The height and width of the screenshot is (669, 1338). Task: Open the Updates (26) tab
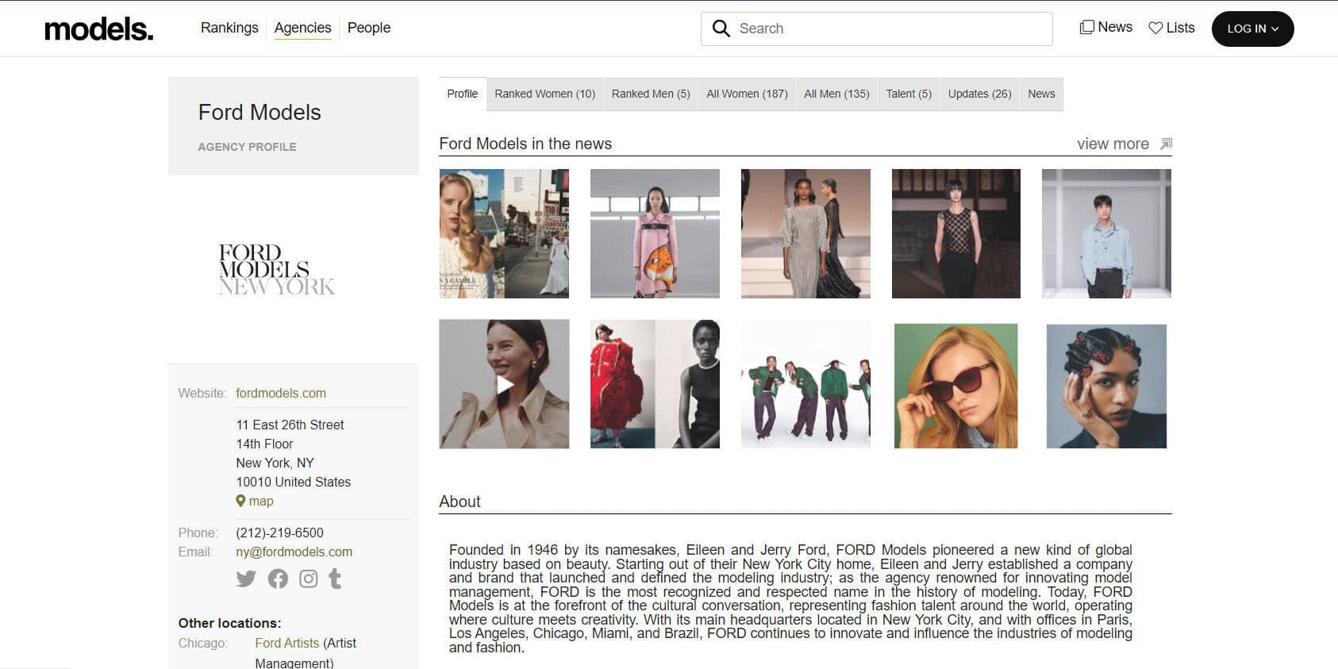(x=980, y=94)
